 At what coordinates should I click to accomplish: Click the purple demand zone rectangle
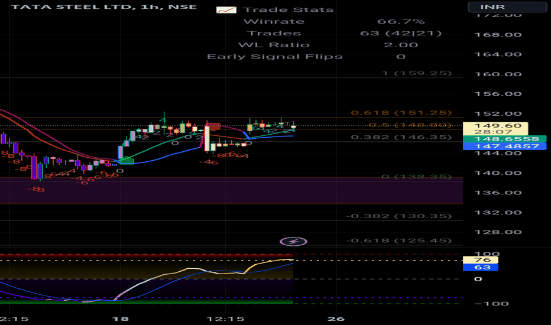(231, 190)
